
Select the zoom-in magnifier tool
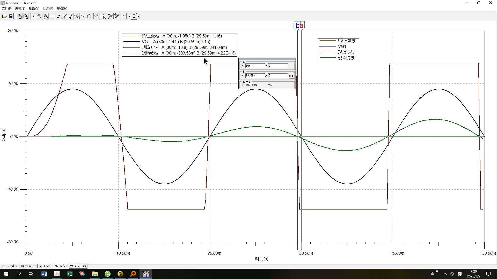click(x=39, y=16)
